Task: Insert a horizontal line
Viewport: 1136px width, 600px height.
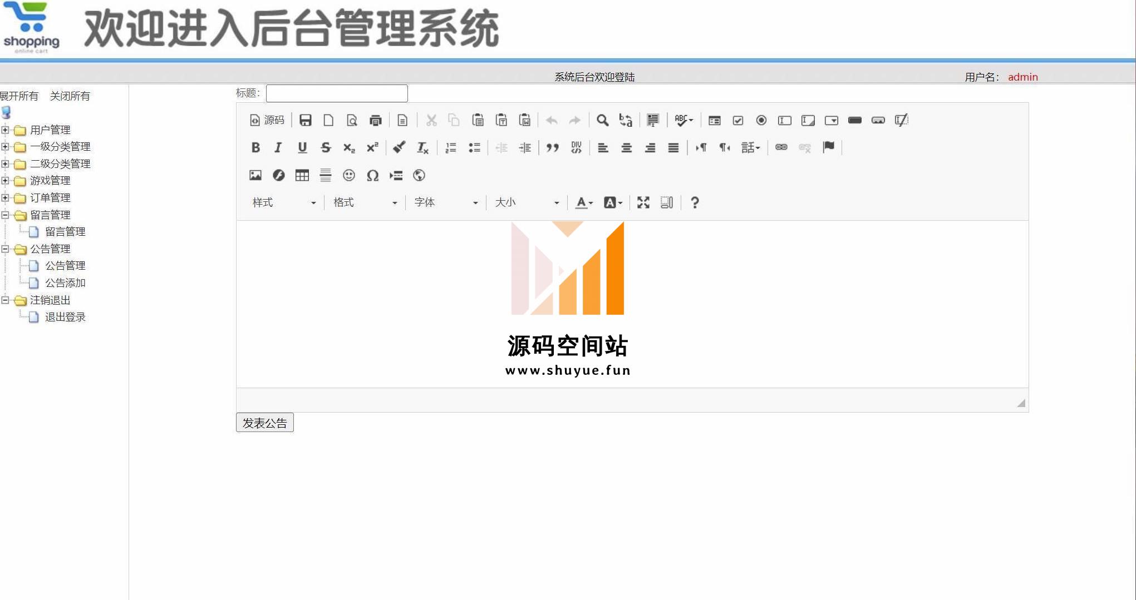Action: click(326, 175)
